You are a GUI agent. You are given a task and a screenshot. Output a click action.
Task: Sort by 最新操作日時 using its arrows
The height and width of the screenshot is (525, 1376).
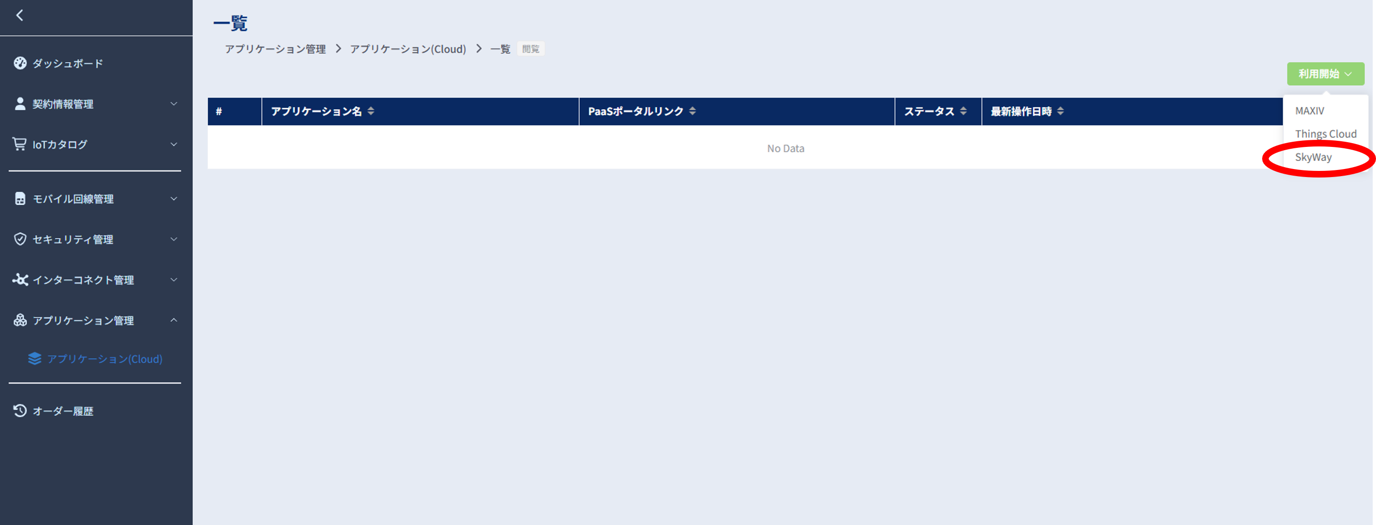pyautogui.click(x=1060, y=111)
